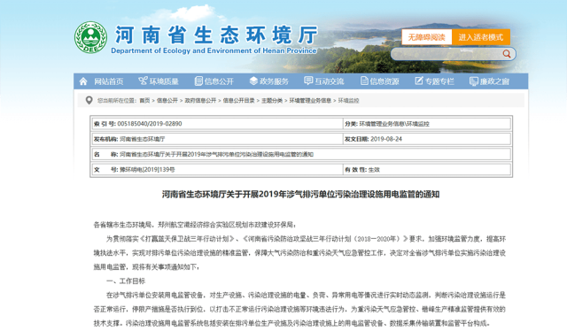Viewport: 567px width, 331px height.
Task: Open 环境质量 navigation item
Action: point(164,81)
